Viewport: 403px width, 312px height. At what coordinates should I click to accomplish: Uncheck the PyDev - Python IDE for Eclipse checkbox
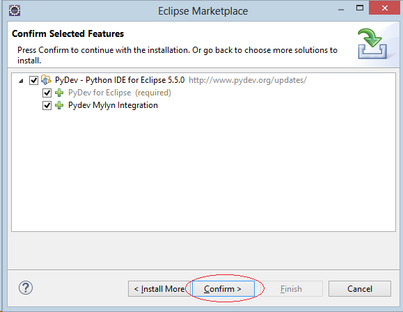point(33,80)
